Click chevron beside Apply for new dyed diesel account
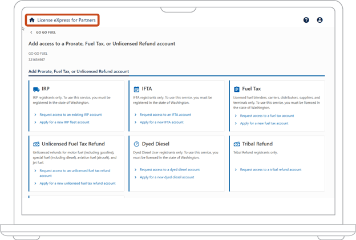This screenshot has height=240, width=356. pyautogui.click(x=135, y=177)
